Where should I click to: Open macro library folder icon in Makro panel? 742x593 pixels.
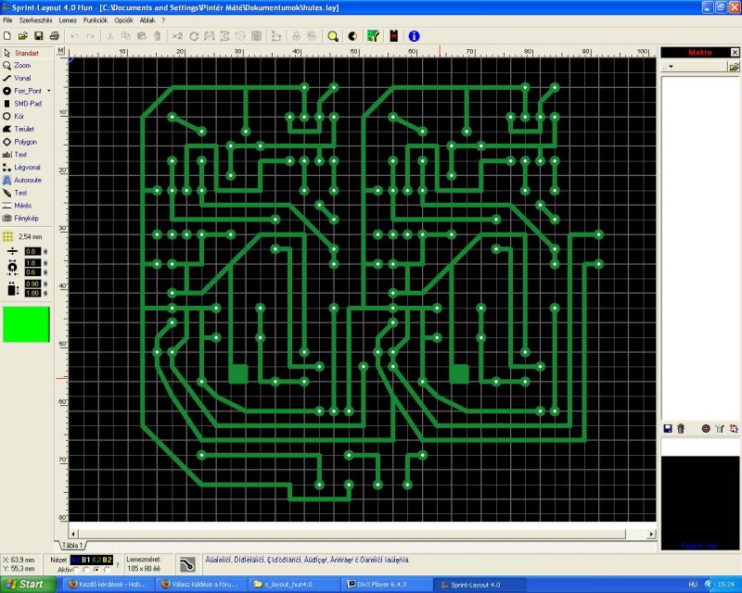734,67
